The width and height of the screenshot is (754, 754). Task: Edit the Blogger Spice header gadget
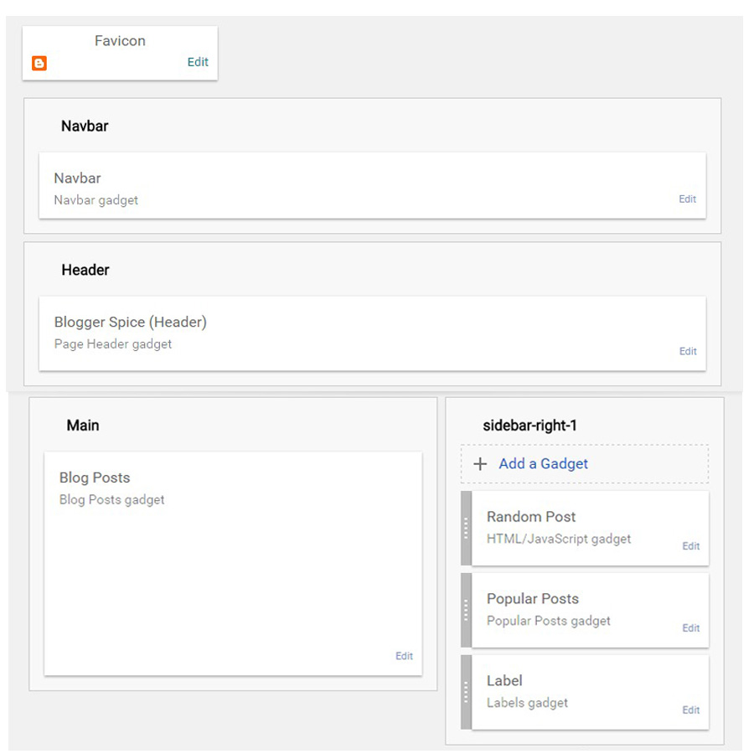687,351
